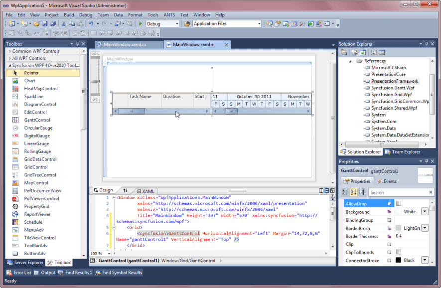Collapse the References tree node
441x288 pixels.
coord(350,61)
